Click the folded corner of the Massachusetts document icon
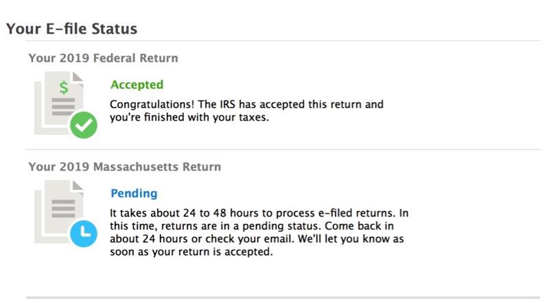The image size is (549, 303). pos(78,185)
